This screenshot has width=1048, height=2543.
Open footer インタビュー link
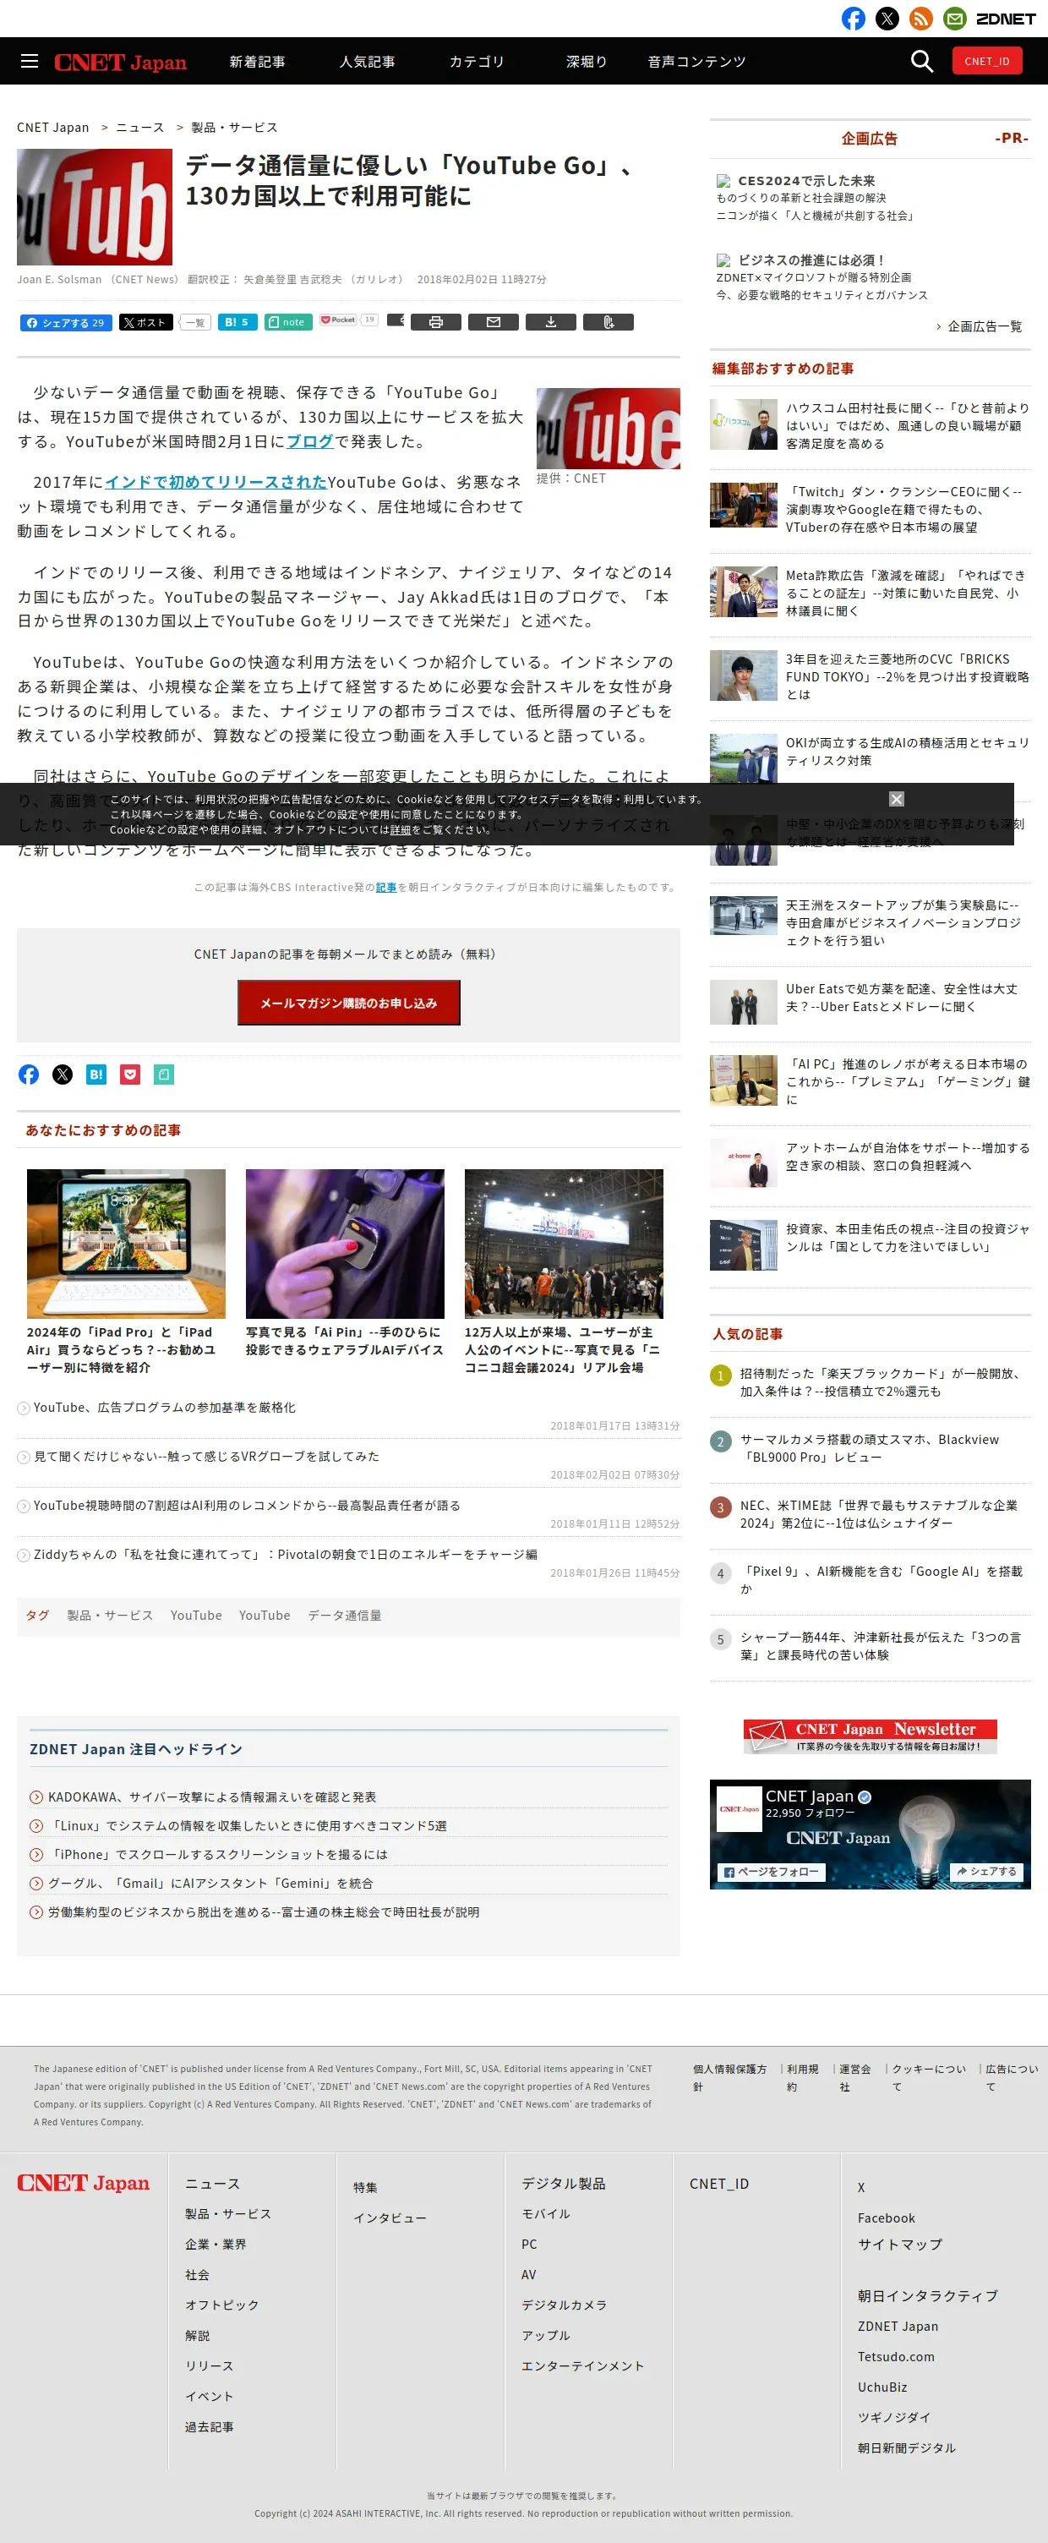tap(390, 2218)
